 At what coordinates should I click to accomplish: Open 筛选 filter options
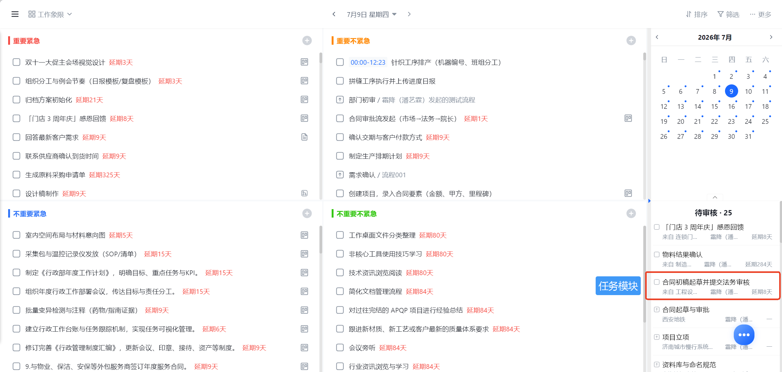coord(728,14)
